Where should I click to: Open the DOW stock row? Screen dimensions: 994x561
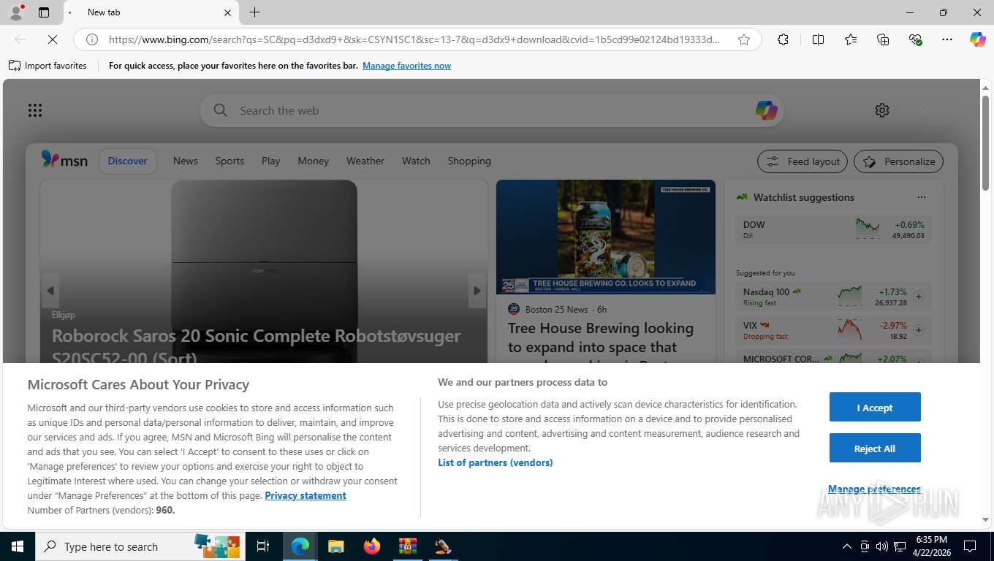[x=833, y=229]
